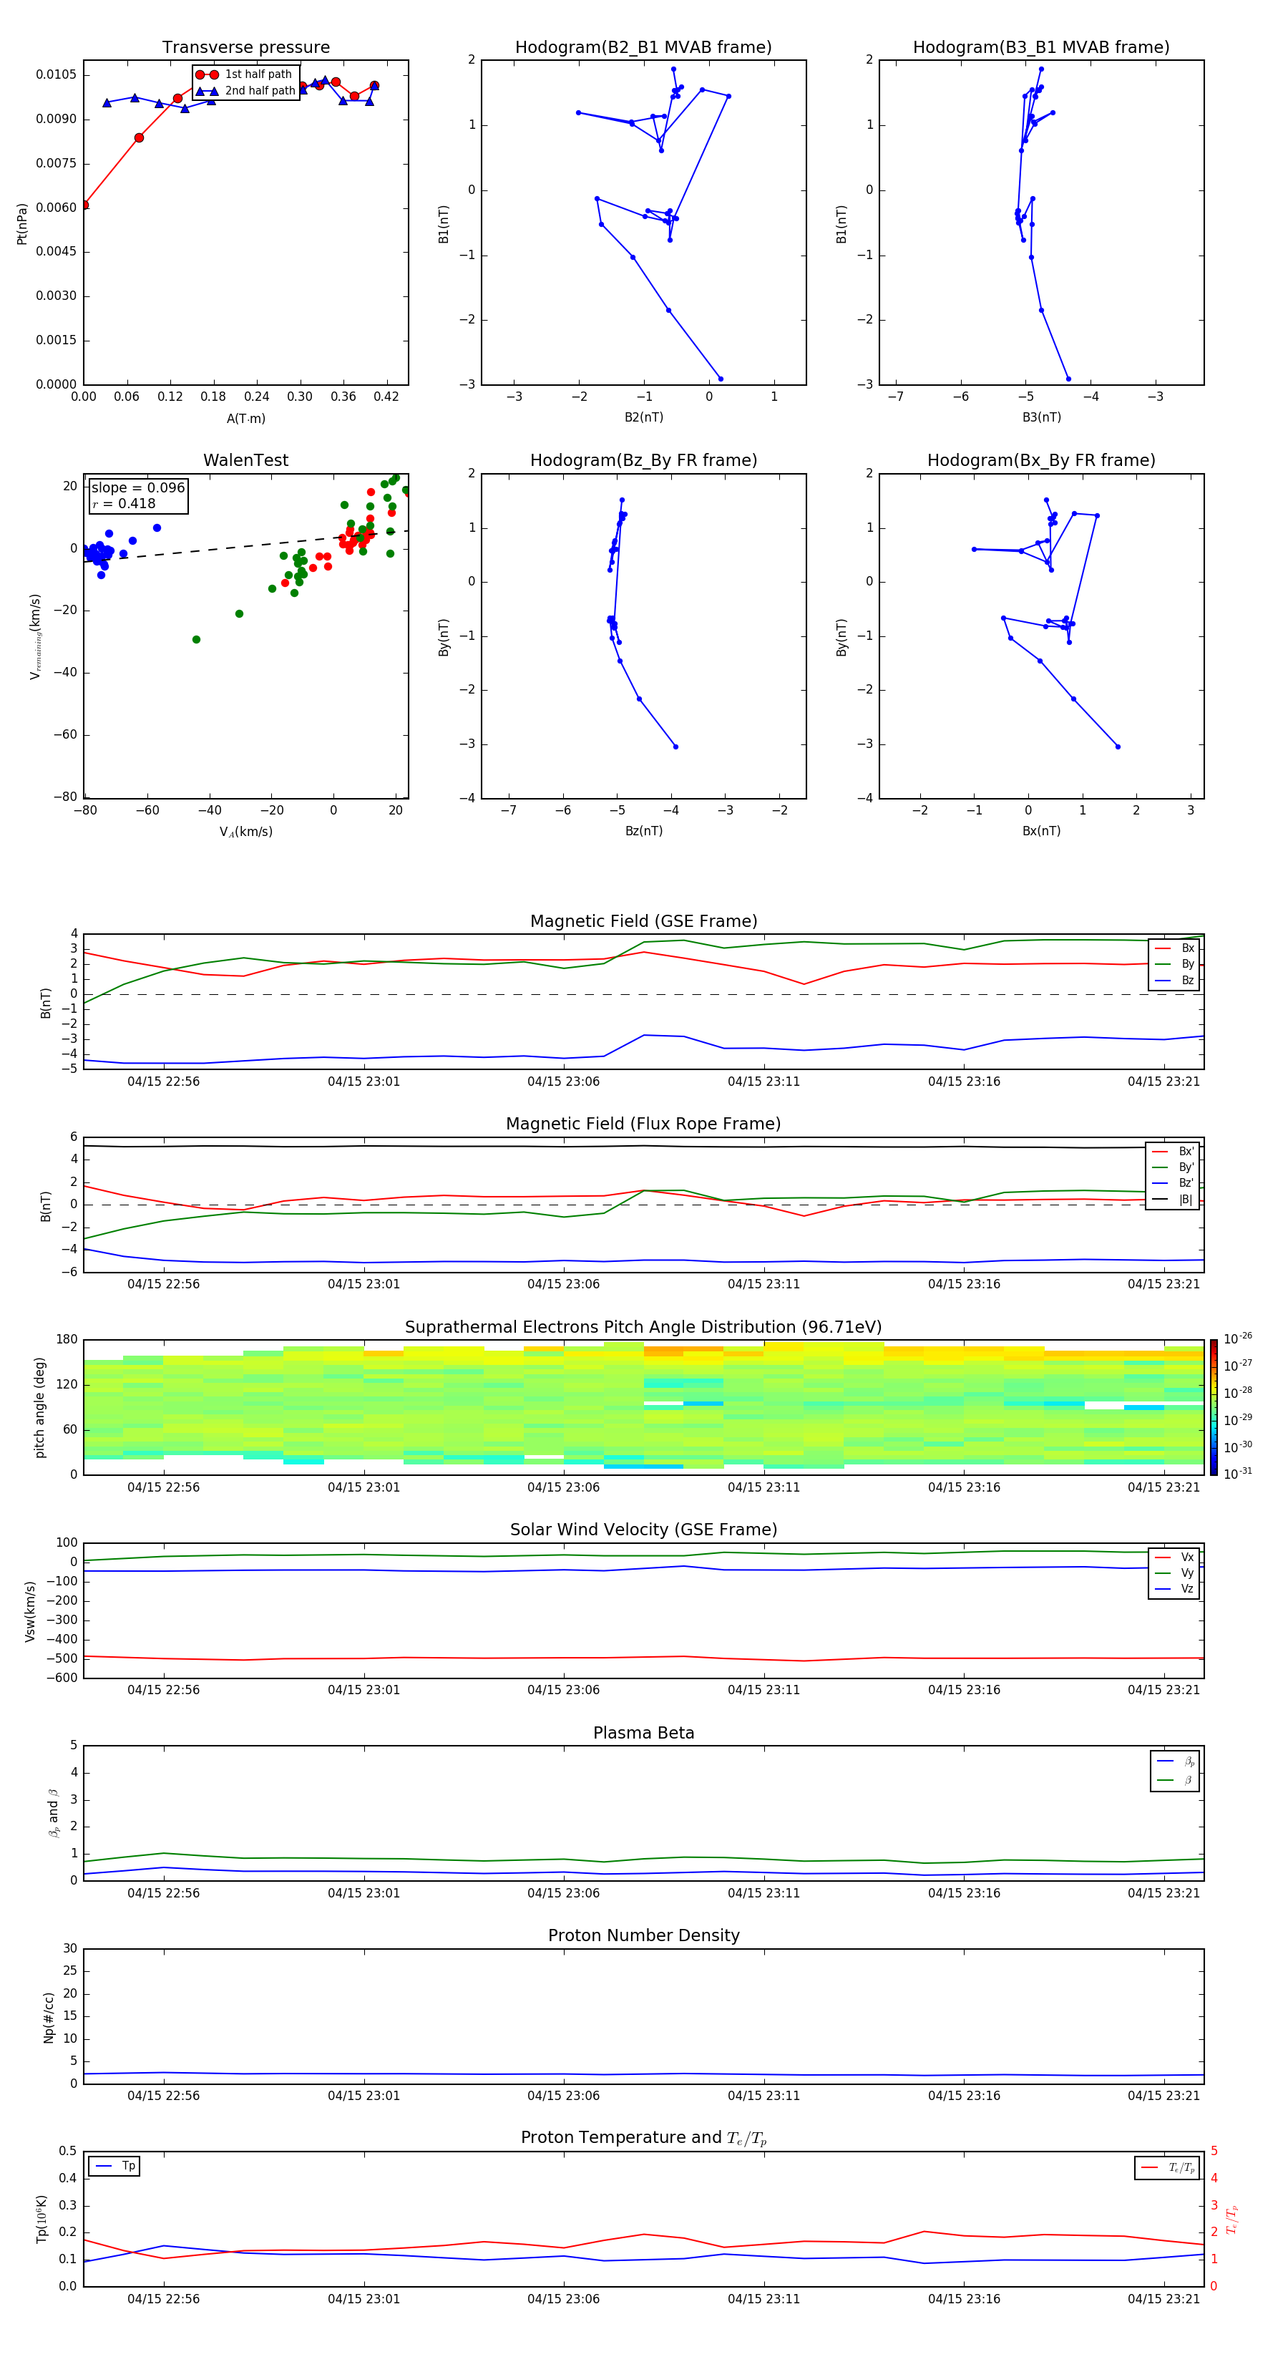Select the 'Hodogram(B2_B1 MVAB frame)' title
1288x2362 pixels.
coord(643,47)
